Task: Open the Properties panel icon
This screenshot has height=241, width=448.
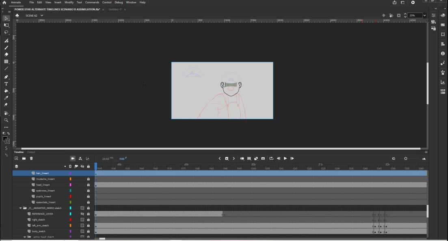Action: [x=433, y=15]
